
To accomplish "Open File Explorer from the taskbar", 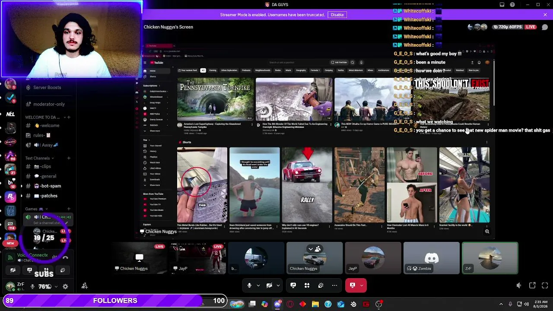I will 315,304.
